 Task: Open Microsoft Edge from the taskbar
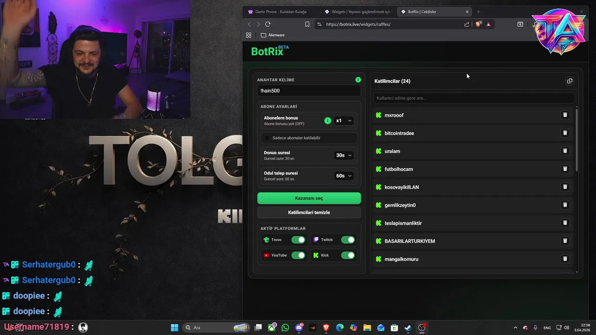click(340, 328)
